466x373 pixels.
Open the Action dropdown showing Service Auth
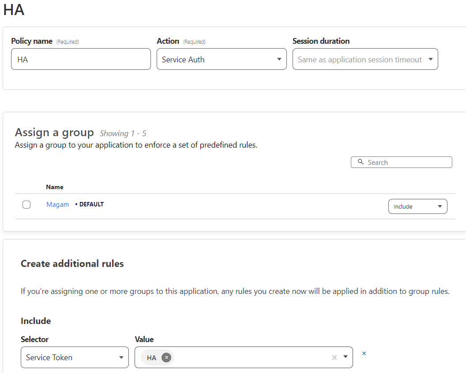coord(222,59)
